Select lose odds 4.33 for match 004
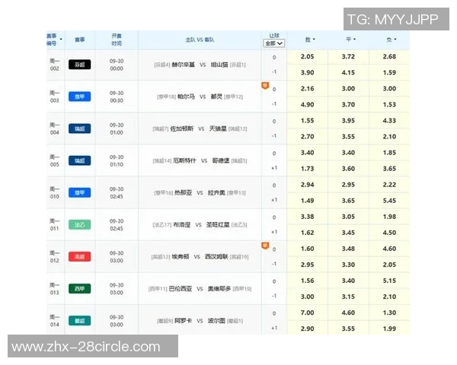 (389, 120)
